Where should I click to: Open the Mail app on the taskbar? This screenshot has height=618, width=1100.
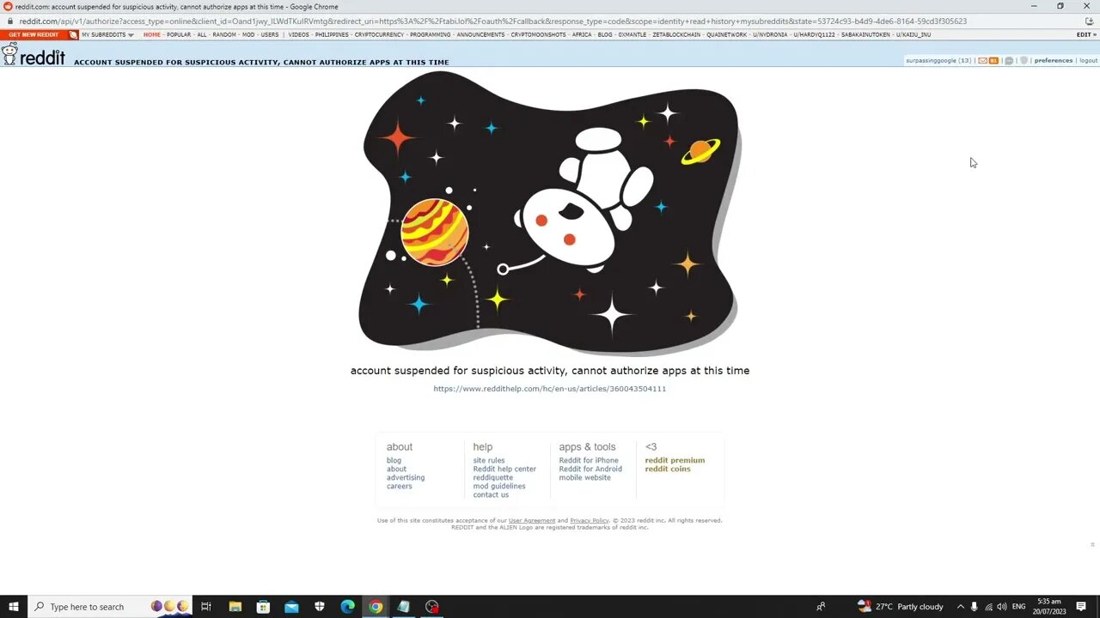[x=291, y=607]
